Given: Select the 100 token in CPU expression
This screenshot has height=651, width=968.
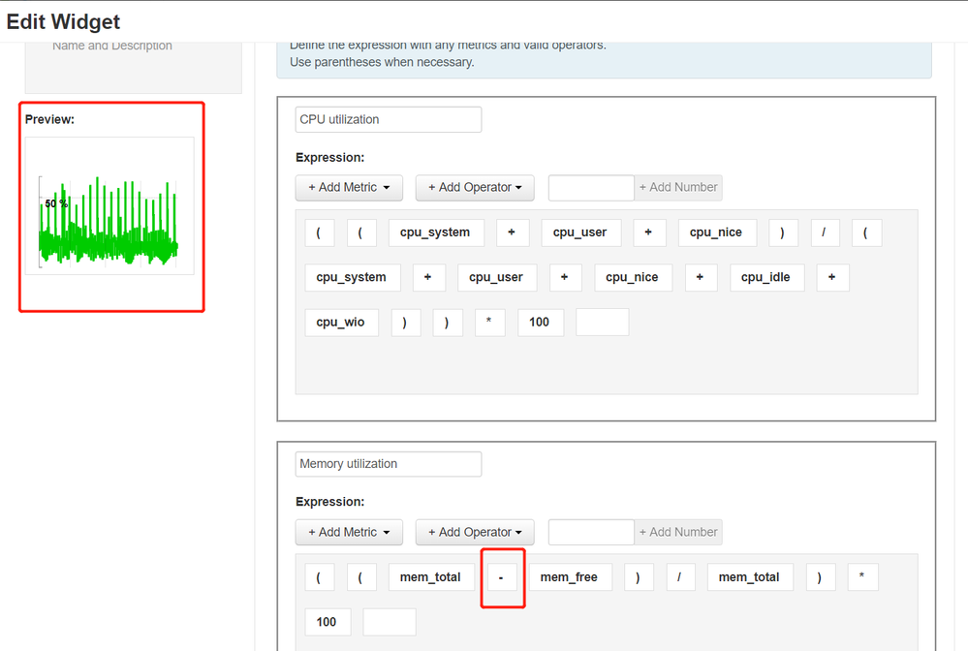Looking at the screenshot, I should pyautogui.click(x=540, y=322).
